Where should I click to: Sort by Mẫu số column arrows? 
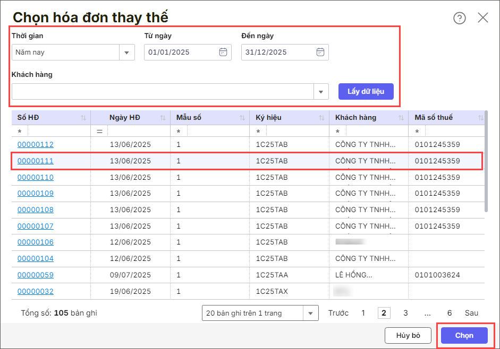pyautogui.click(x=242, y=118)
